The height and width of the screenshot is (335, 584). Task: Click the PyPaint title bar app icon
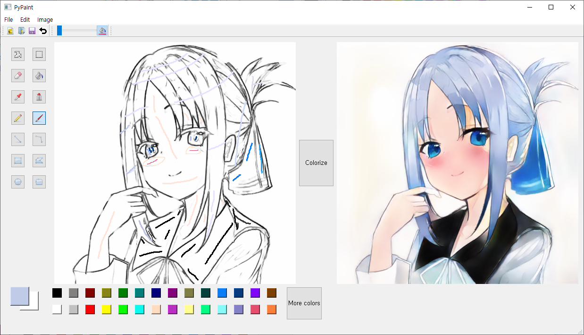(x=8, y=7)
